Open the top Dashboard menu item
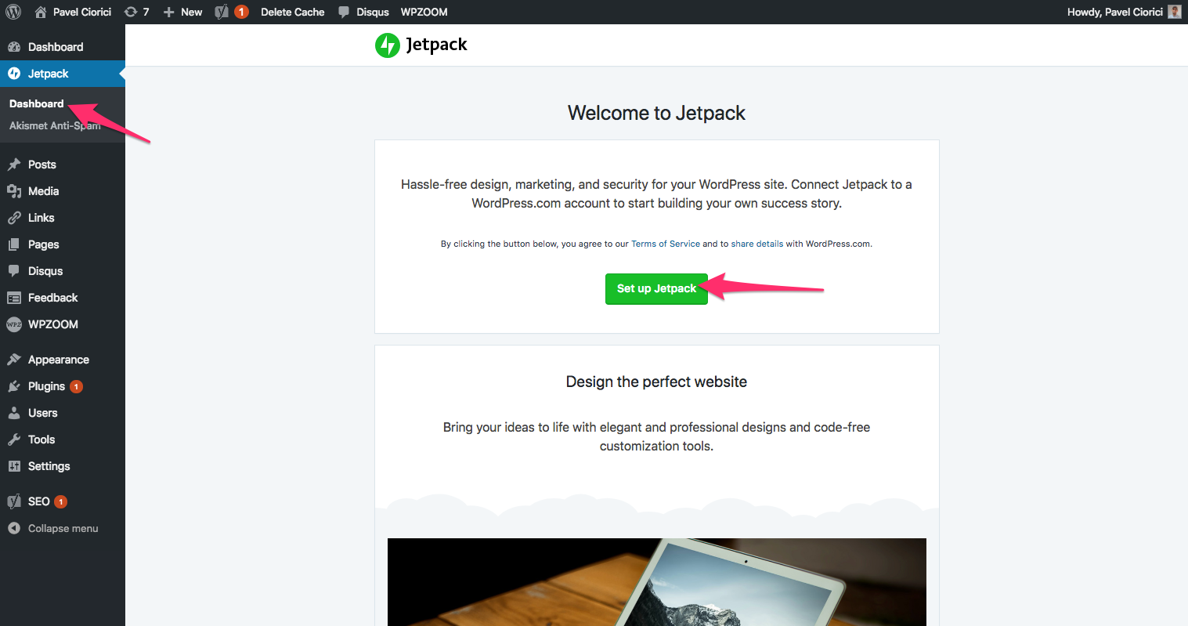The height and width of the screenshot is (626, 1188). [x=56, y=47]
